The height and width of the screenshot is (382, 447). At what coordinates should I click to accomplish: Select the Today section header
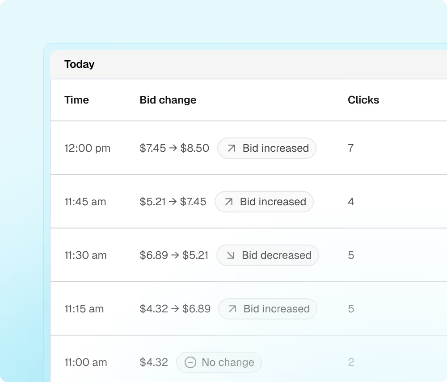coord(79,64)
